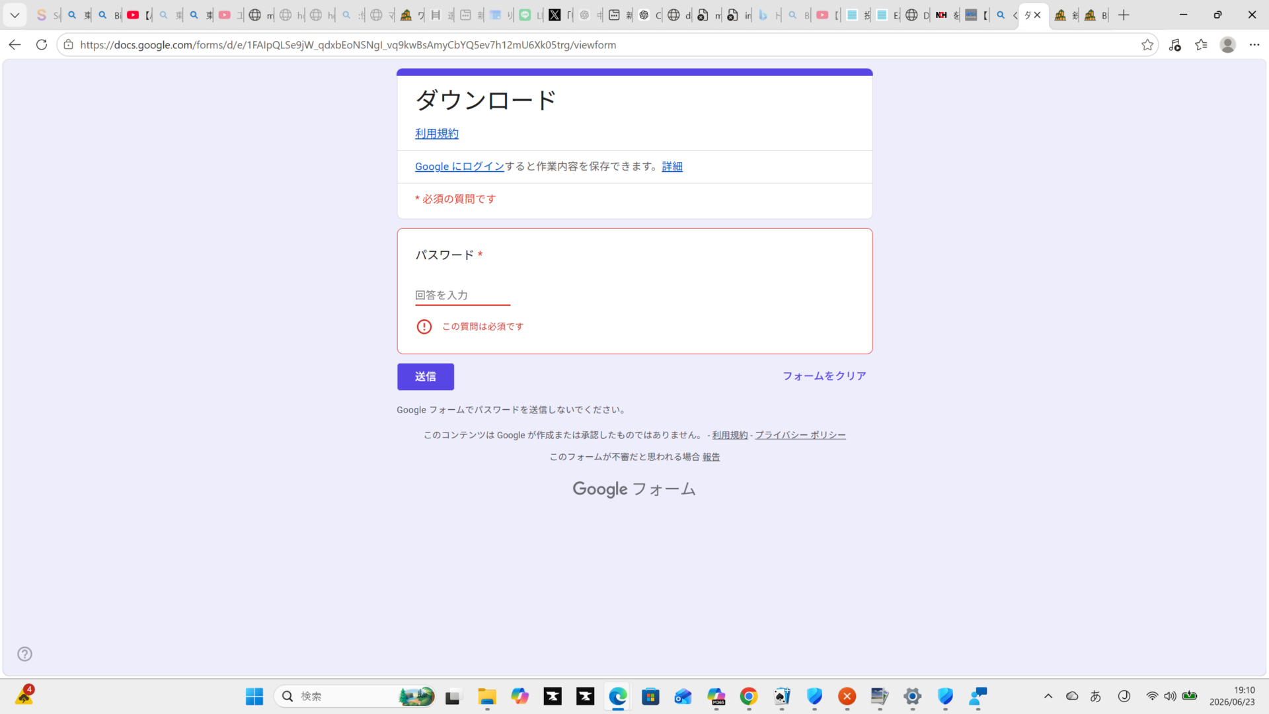Click the red required-question warning icon

[x=424, y=327]
